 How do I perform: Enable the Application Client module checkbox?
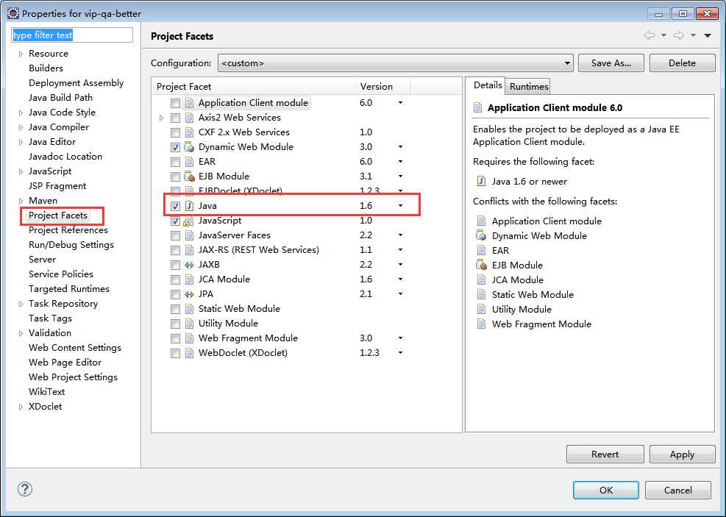click(x=175, y=103)
